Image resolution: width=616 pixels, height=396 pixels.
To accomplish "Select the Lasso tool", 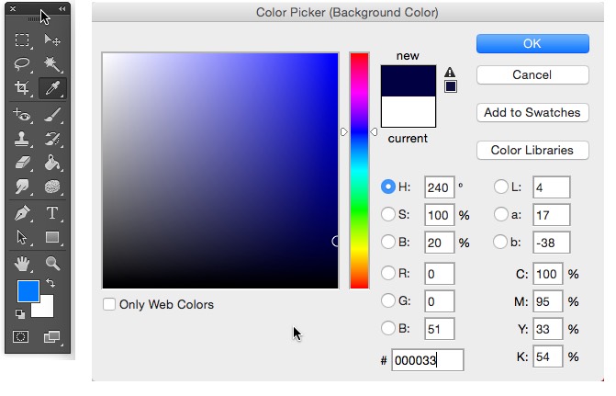I will [x=23, y=63].
